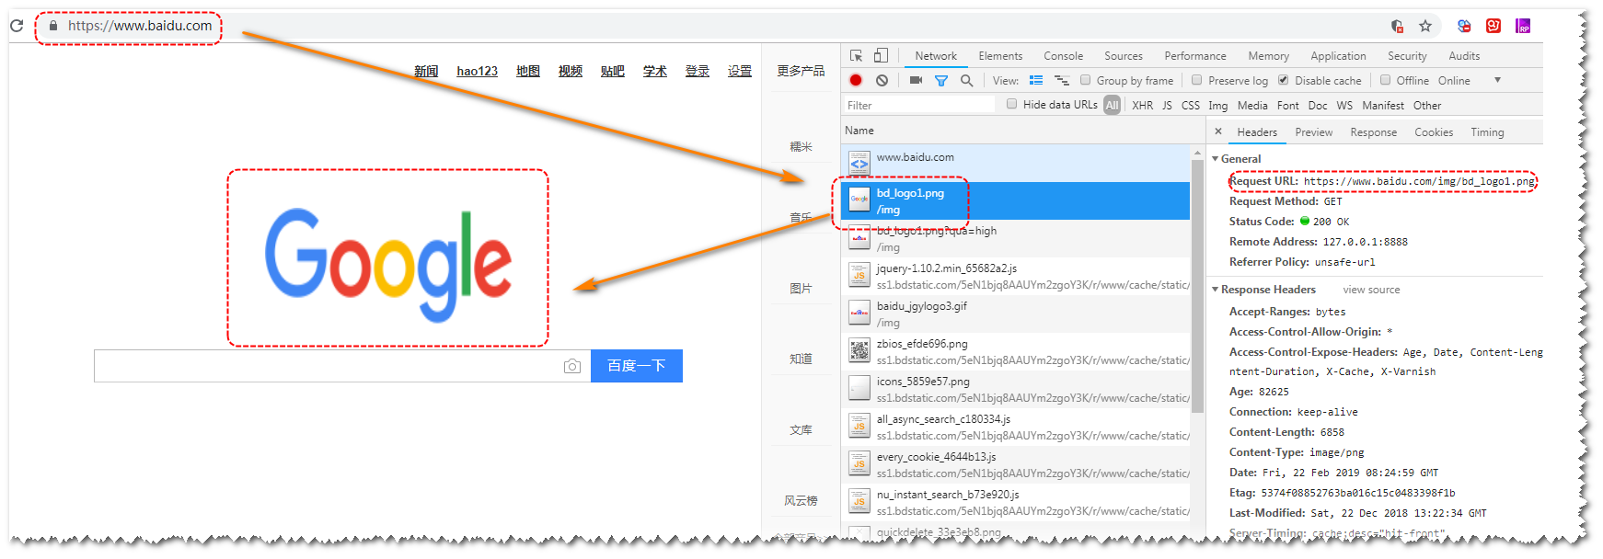Viewport: 1603px width, 559px height.
Task: Open the Online throttling dropdown
Action: [1470, 80]
